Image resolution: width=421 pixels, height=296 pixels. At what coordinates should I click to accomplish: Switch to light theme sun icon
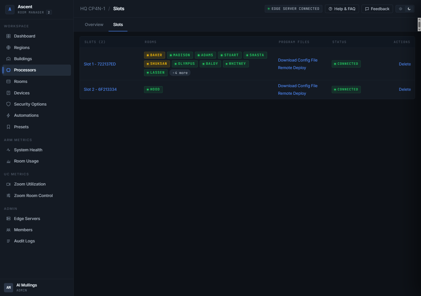[401, 9]
